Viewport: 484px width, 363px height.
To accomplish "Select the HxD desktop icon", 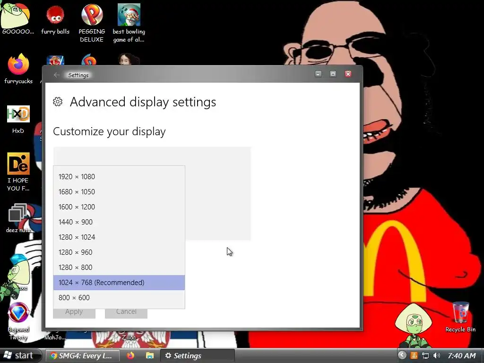I will 18,120.
